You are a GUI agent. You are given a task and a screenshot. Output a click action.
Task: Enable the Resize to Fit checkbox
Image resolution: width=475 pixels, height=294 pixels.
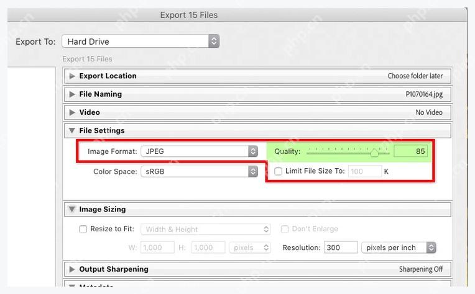click(x=83, y=229)
